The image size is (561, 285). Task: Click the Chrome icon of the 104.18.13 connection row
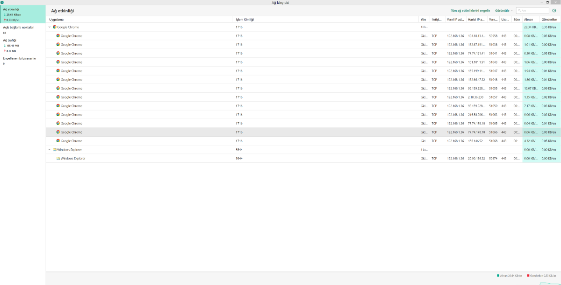58,36
